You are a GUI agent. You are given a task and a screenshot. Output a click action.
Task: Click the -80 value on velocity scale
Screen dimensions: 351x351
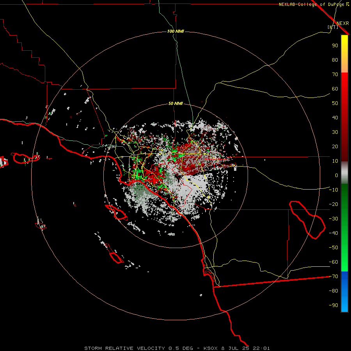pos(333,291)
